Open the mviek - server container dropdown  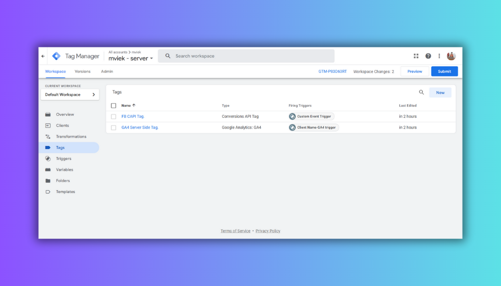click(x=131, y=59)
